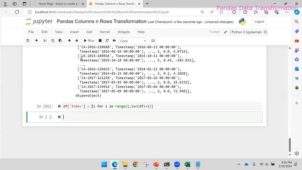The height and width of the screenshot is (170, 302).
Task: Rename notebook title Pandas Columns n Rows Transformation
Action: point(101,21)
